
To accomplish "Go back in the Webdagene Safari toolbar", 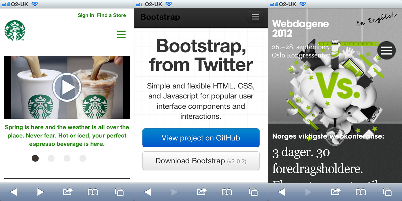I will point(282,192).
